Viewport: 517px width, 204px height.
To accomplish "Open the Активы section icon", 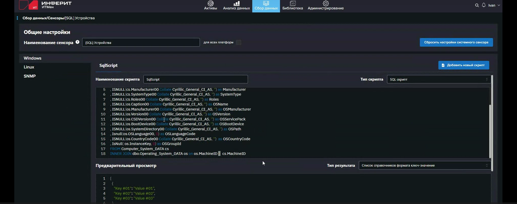I will point(211,3).
